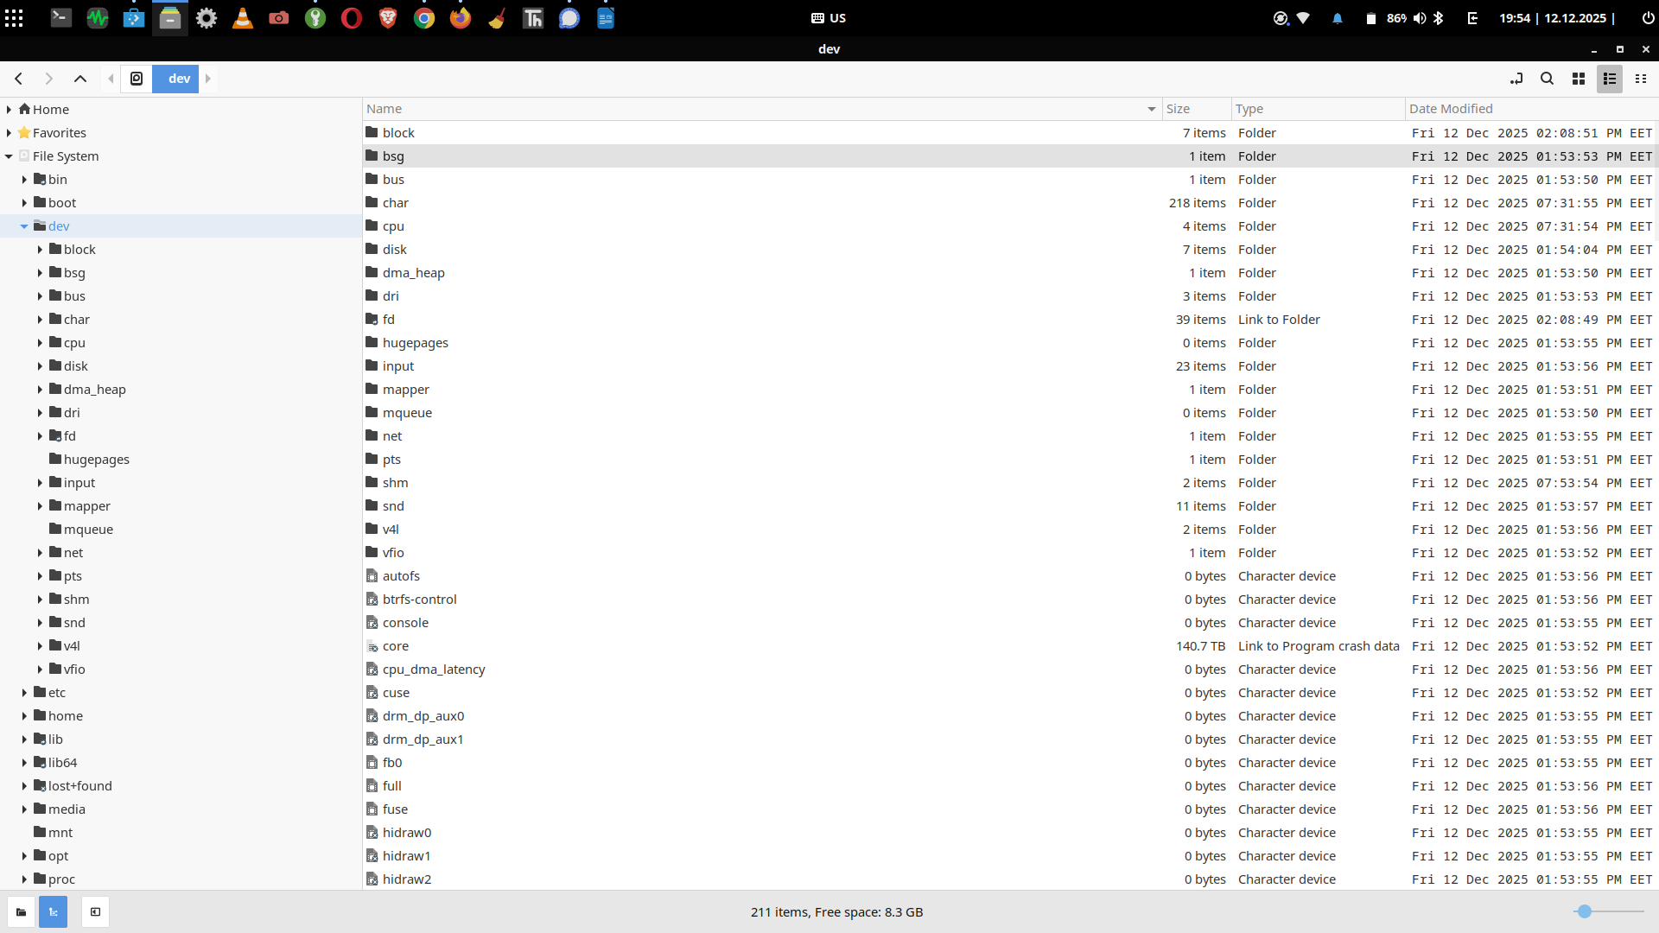
Task: Open the Name column sort dropdown arrow
Action: [1150, 109]
